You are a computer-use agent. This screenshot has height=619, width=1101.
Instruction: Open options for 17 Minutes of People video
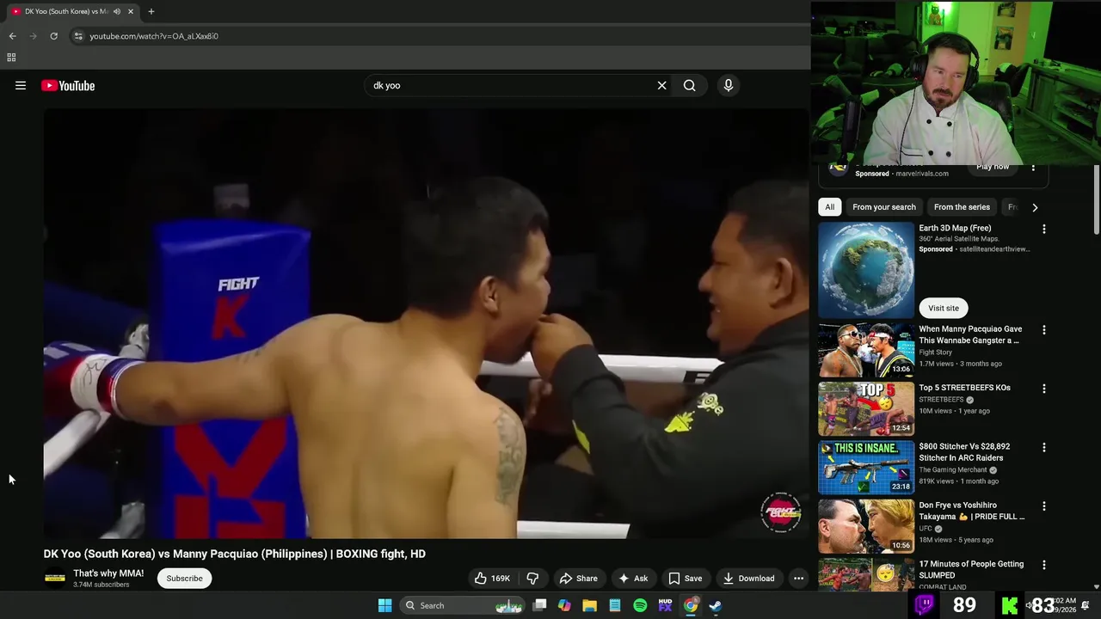tap(1044, 565)
